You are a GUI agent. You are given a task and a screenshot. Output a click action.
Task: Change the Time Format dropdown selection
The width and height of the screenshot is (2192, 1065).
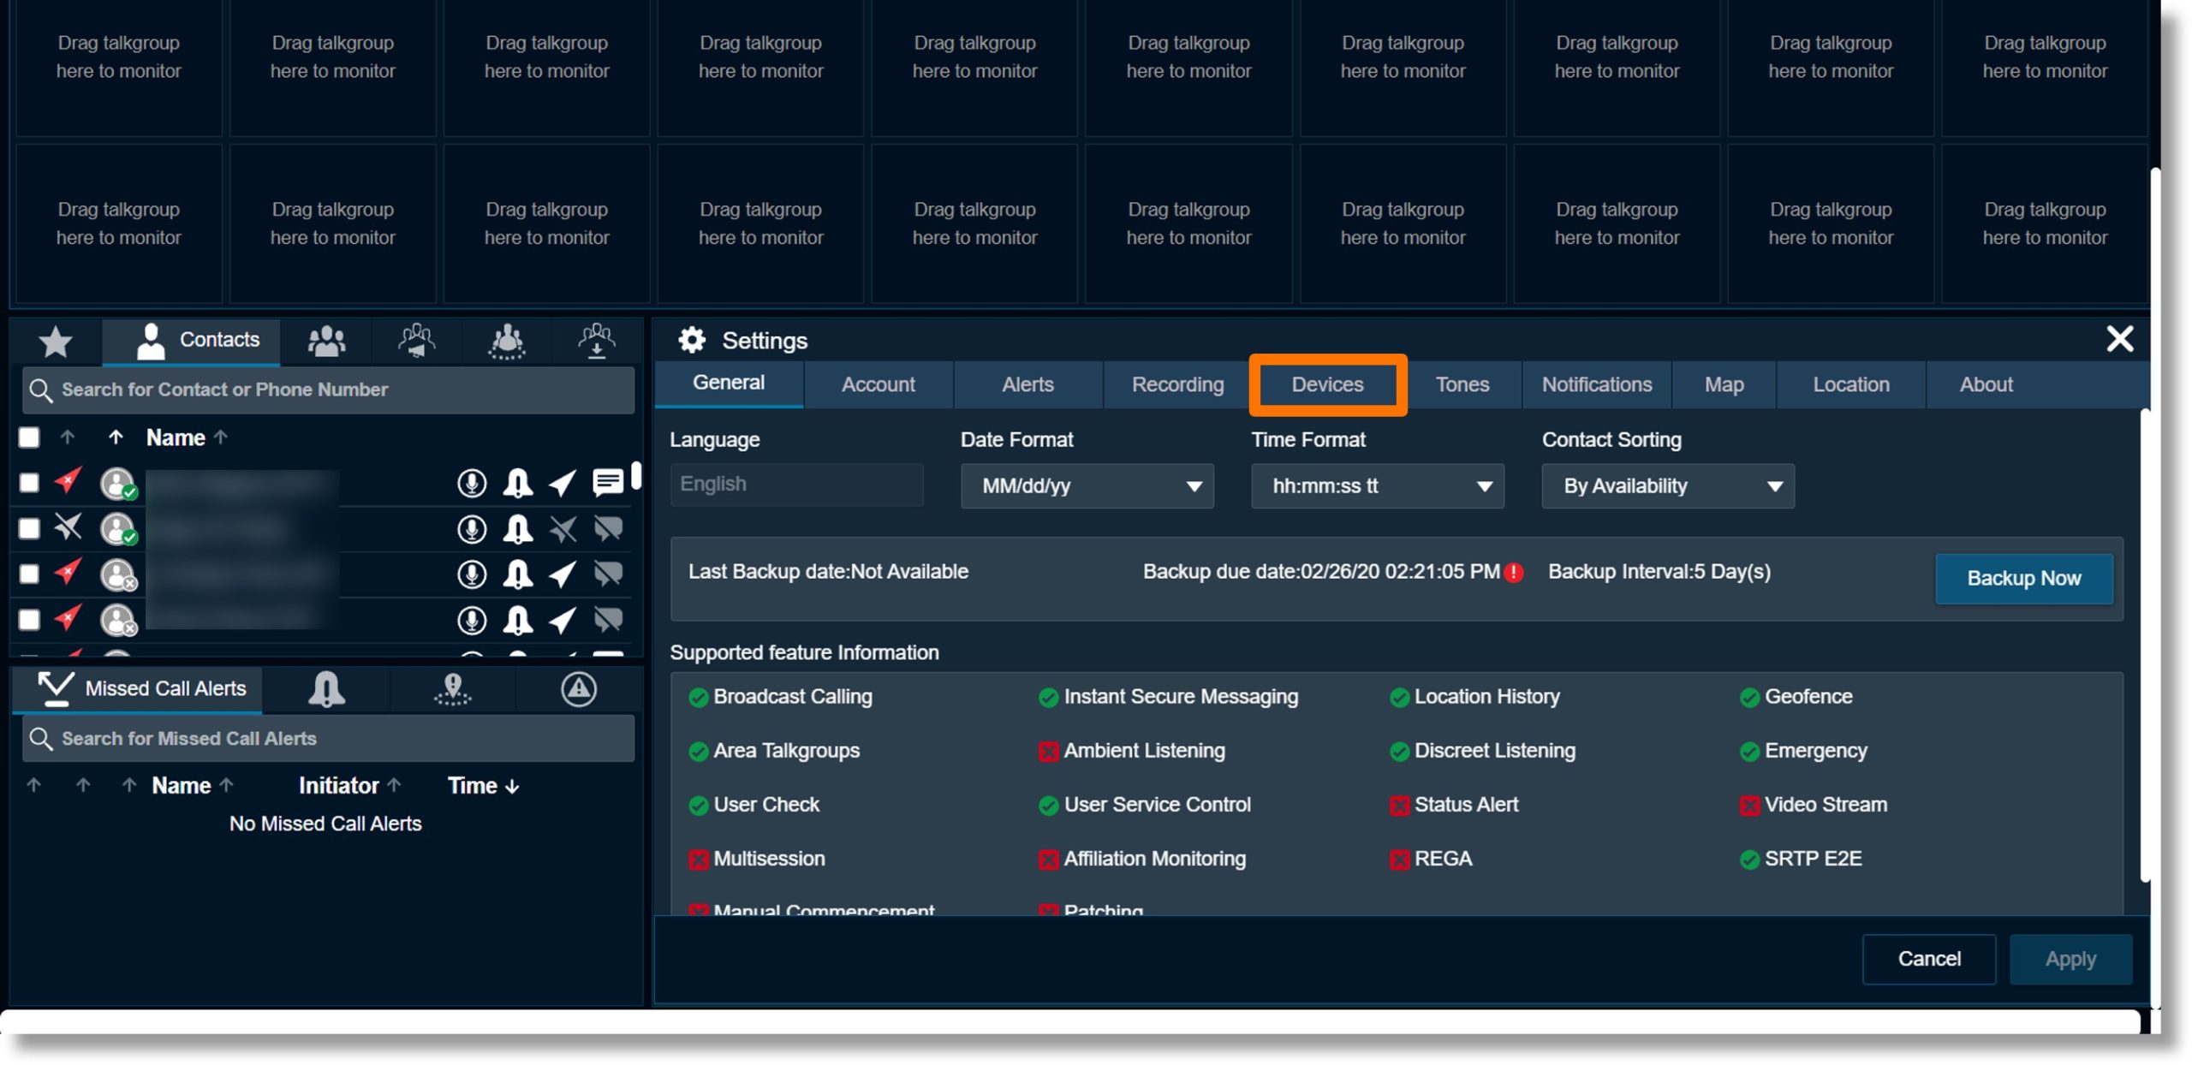1376,484
